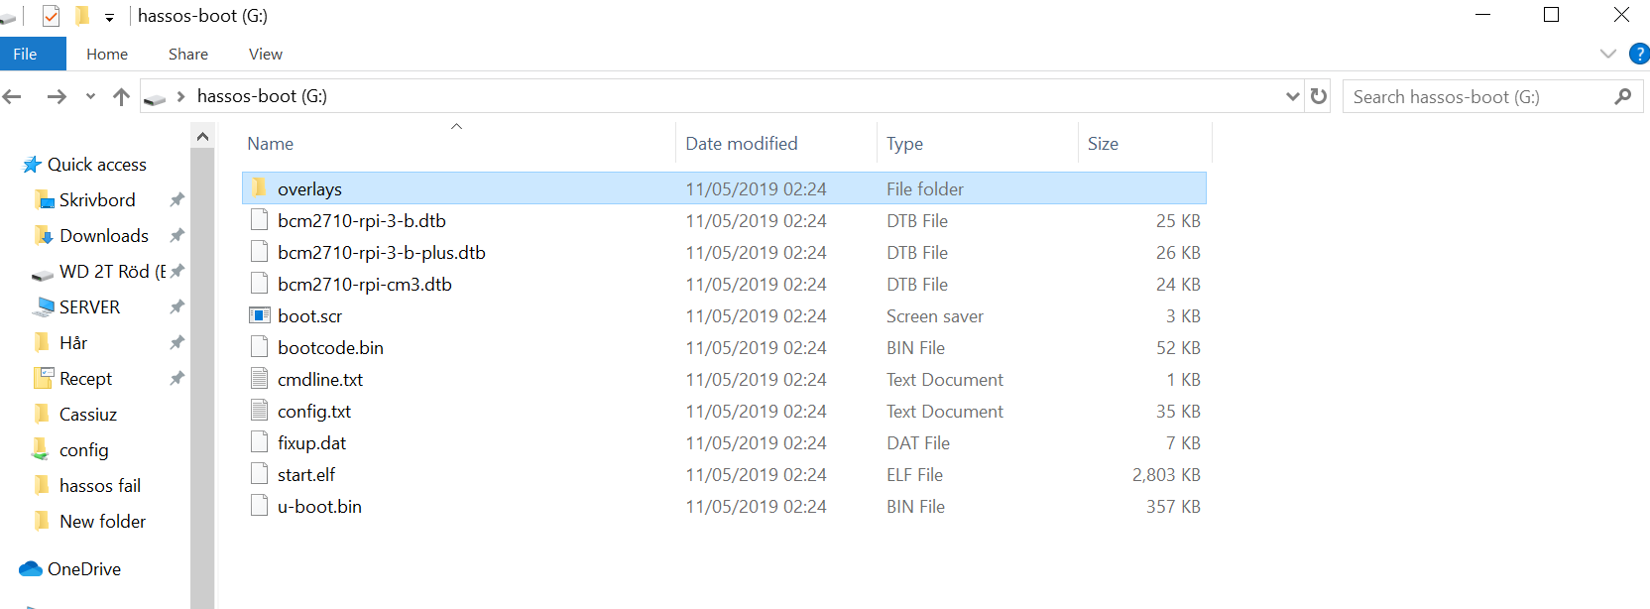Unpin Recept from Quick access
The height and width of the screenshot is (609, 1650).
177,378
